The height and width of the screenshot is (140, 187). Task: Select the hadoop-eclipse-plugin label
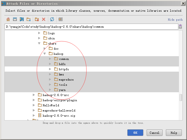(x=60, y=100)
